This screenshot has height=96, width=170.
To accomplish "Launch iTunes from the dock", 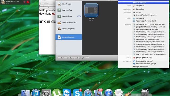I will point(36,93).
